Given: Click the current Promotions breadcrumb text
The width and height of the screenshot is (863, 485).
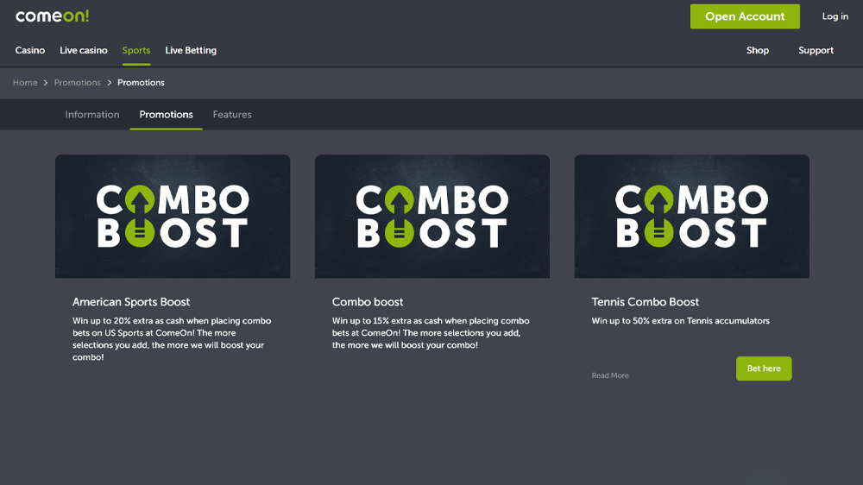Looking at the screenshot, I should coord(141,83).
